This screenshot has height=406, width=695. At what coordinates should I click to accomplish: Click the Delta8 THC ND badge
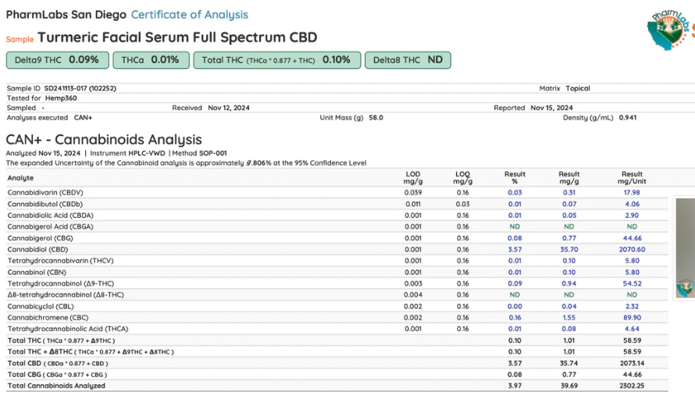tap(408, 60)
